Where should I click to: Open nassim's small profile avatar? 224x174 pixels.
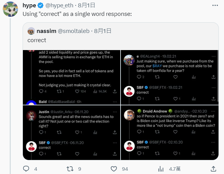click(x=31, y=31)
